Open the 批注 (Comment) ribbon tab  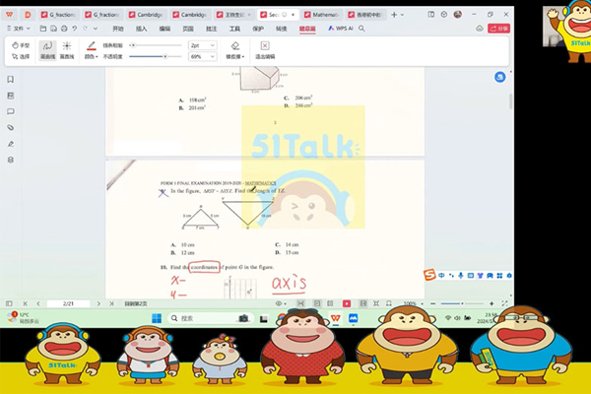212,29
